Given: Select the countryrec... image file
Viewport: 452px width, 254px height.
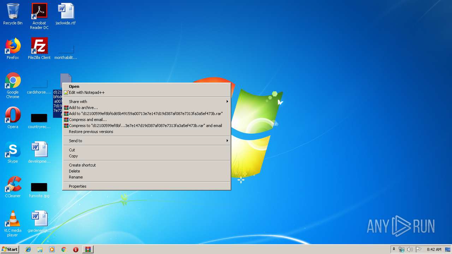Looking at the screenshot, I should coord(39,121).
